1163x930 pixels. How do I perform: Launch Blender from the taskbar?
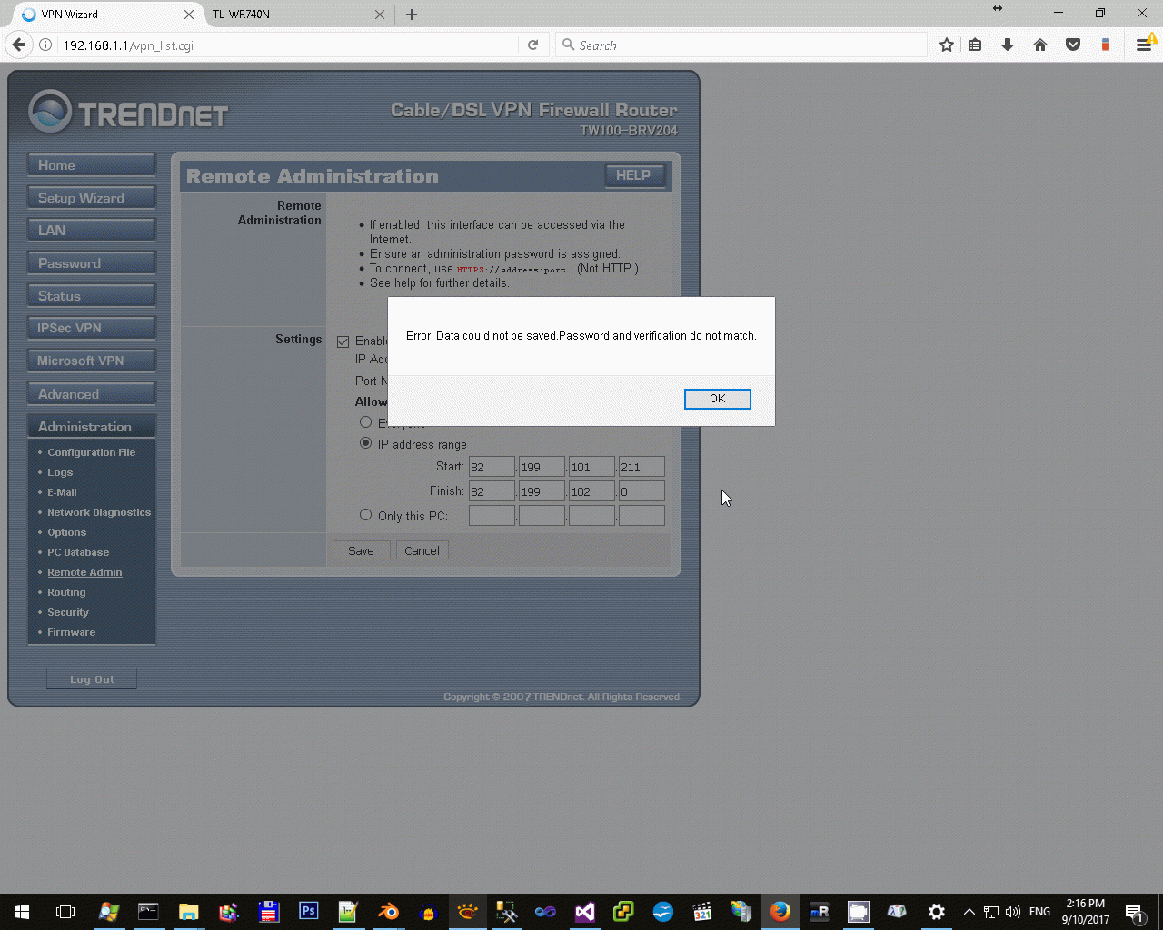(388, 912)
